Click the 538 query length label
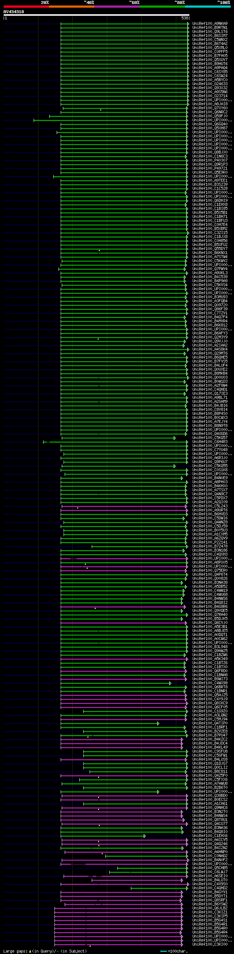234x954 pixels. point(185,18)
